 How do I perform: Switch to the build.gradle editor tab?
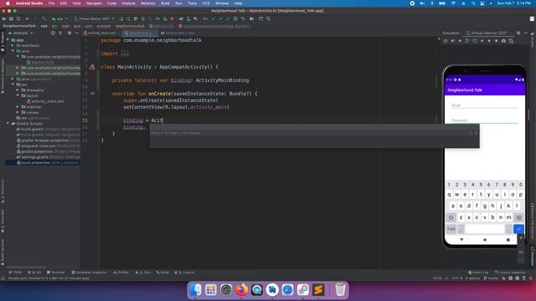tap(179, 33)
